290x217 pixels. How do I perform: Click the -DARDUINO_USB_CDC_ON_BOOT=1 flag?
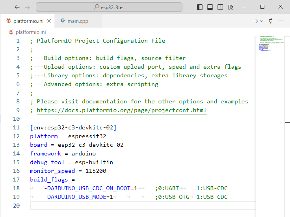point(91,188)
